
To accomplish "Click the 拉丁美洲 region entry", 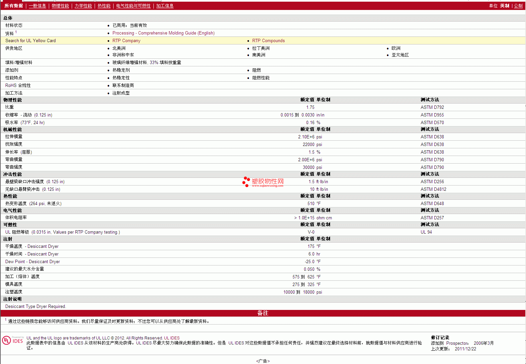I will [x=261, y=48].
